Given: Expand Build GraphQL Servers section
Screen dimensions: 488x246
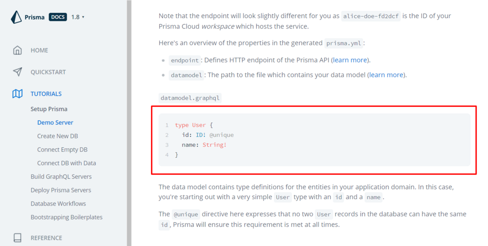Looking at the screenshot, I should click(61, 176).
